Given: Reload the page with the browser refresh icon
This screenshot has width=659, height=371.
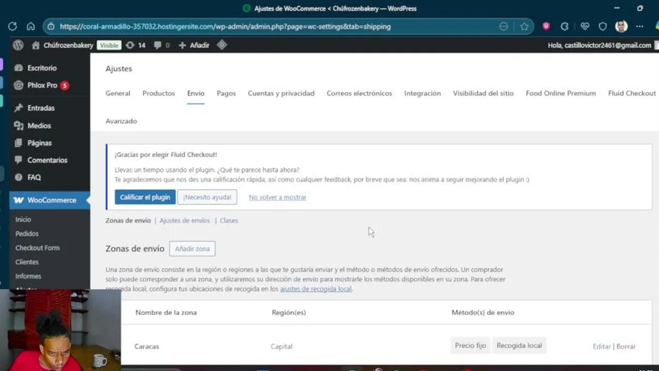Looking at the screenshot, I should (x=13, y=26).
